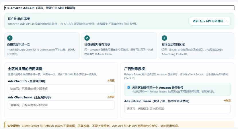Focus the Ads Client Secret input field
The width and height of the screenshot is (238, 129).
point(61,105)
